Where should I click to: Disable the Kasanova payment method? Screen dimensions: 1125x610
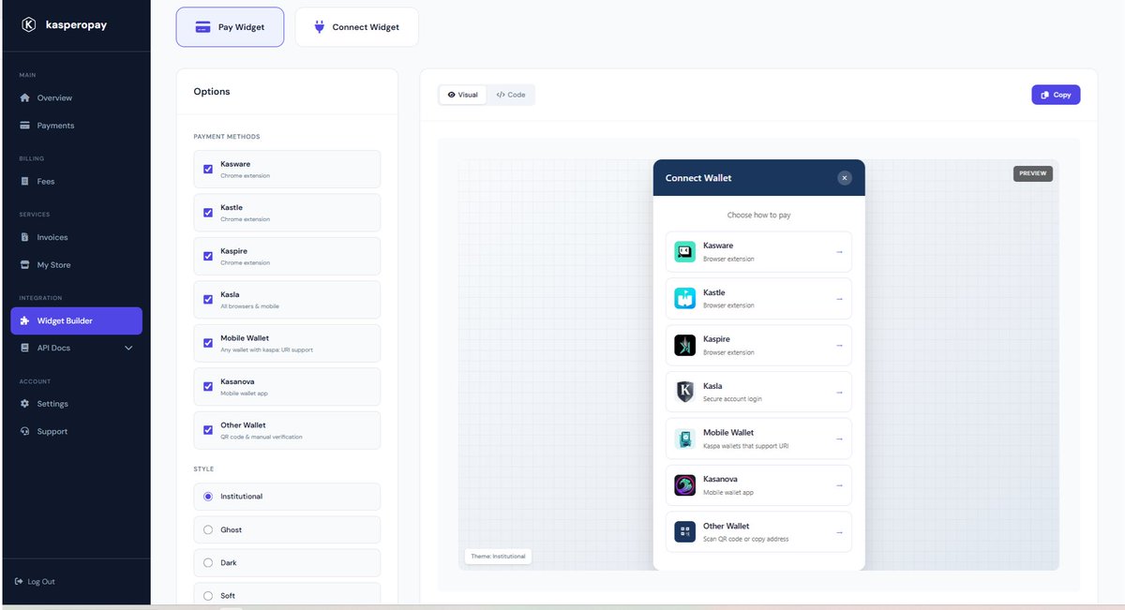208,386
